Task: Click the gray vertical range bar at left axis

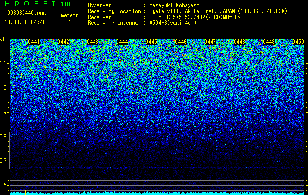Action: point(10,151)
